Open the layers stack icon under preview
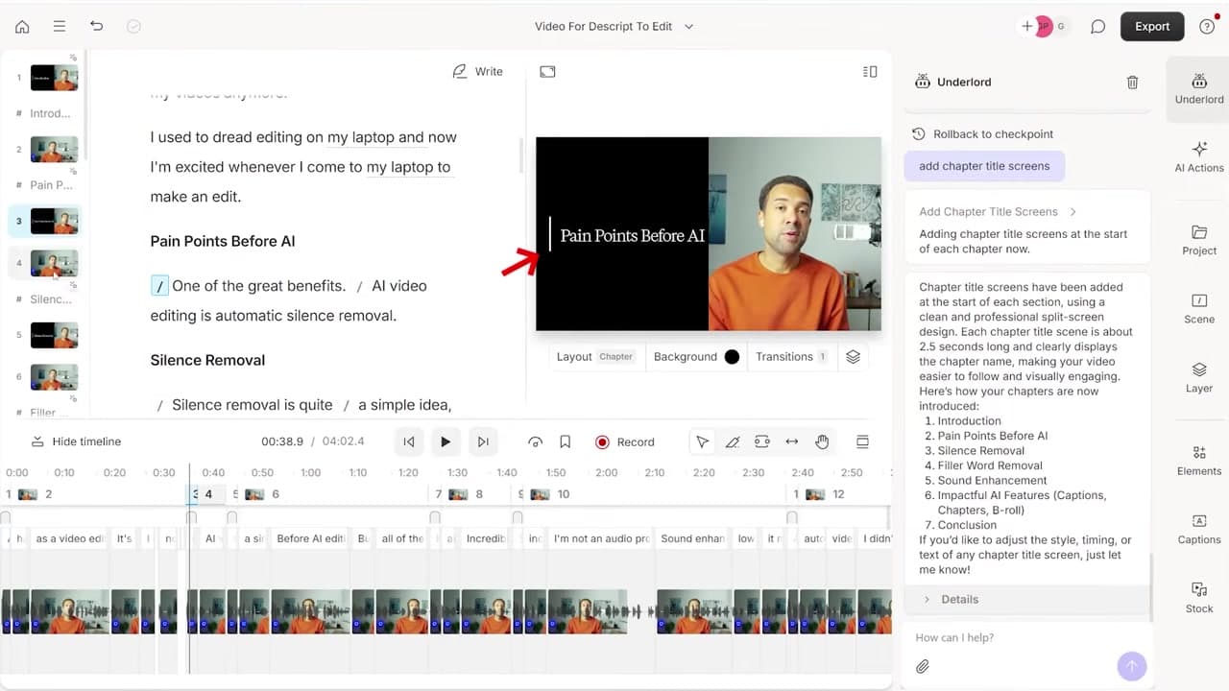This screenshot has width=1229, height=691. [x=853, y=357]
